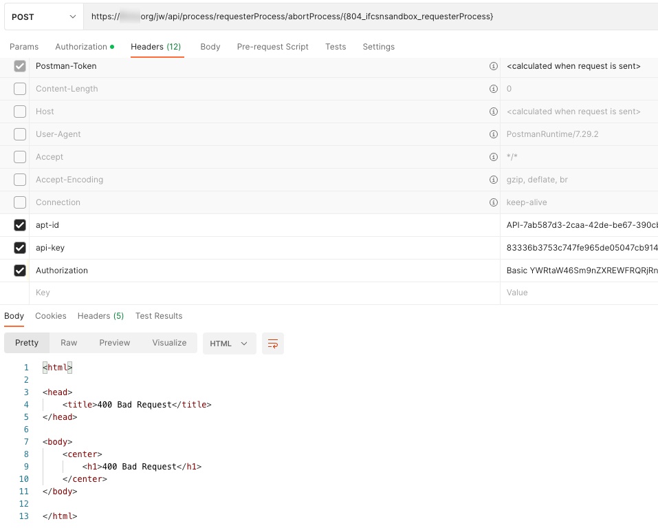Click info icon in Content-Length row
The width and height of the screenshot is (658, 528).
point(493,89)
